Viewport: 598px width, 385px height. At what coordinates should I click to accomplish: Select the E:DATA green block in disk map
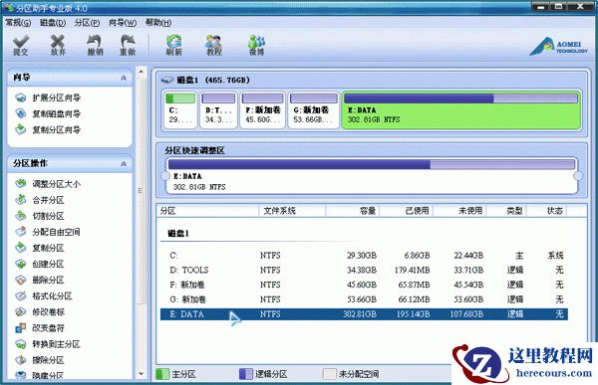461,109
